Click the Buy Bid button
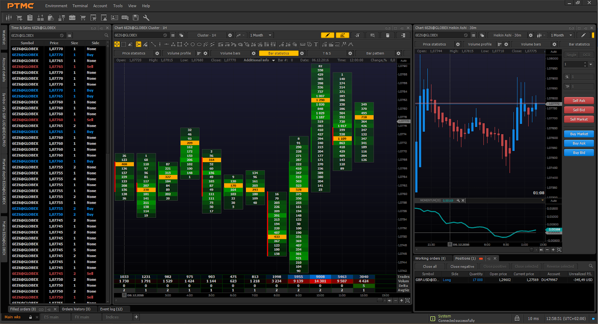Screen dimensions: 598x324 pyautogui.click(x=579, y=152)
